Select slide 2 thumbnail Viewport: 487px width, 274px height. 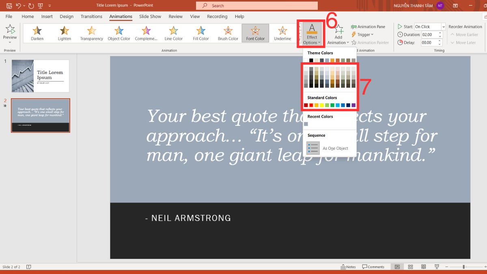pyautogui.click(x=41, y=115)
